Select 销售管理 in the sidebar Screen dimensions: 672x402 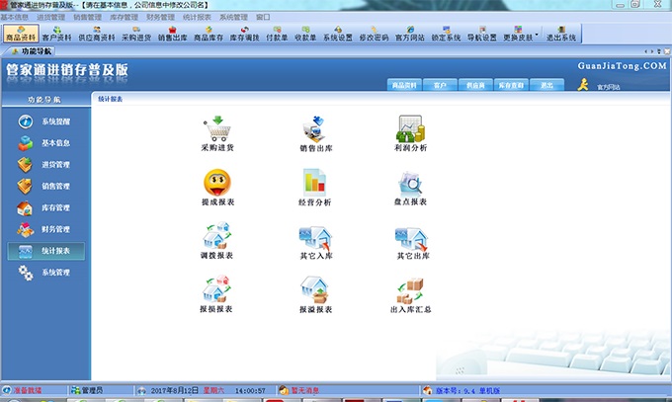click(45, 186)
